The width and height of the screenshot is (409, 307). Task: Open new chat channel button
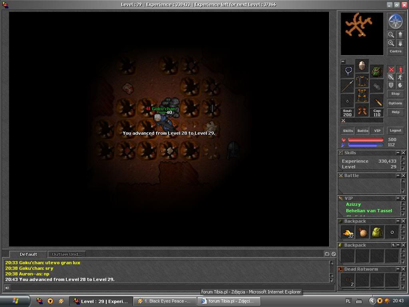click(x=327, y=254)
